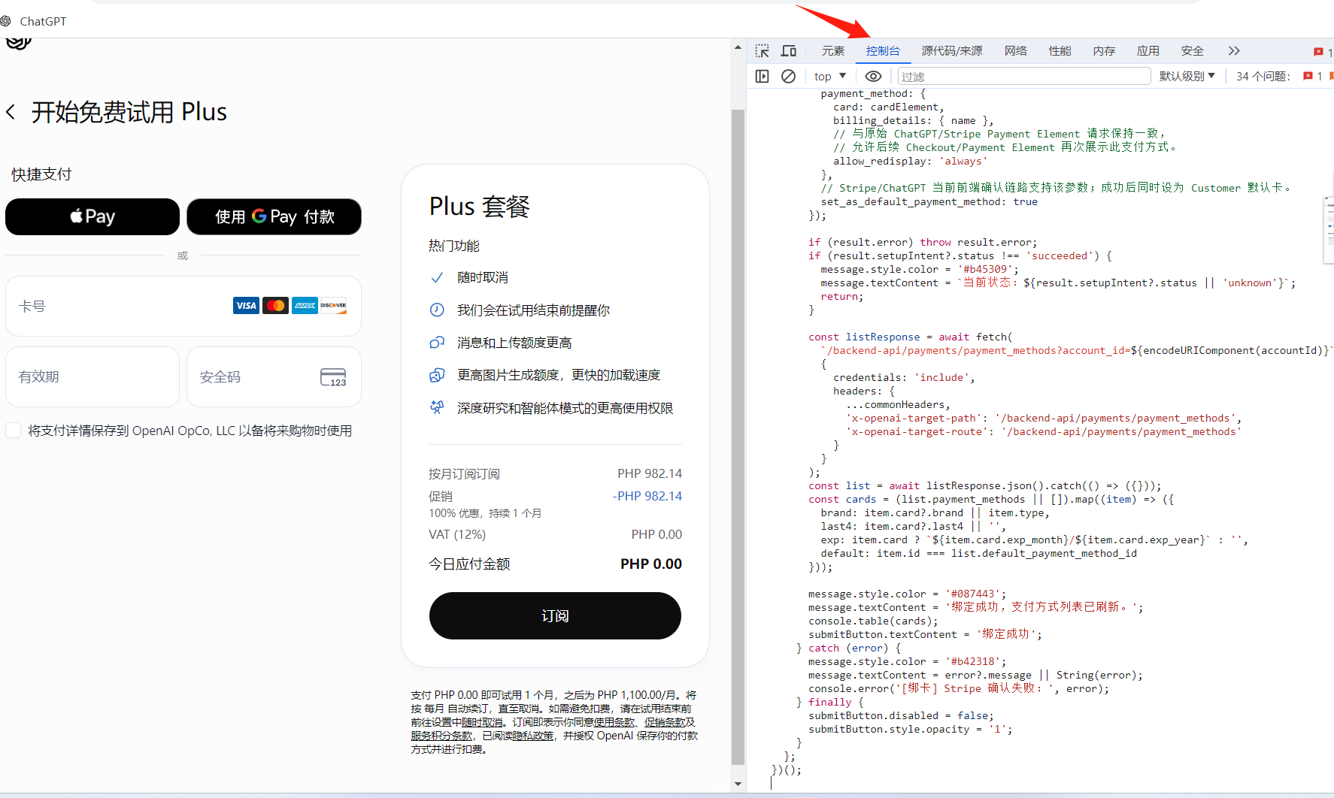1334x798 pixels.
Task: Focus the 有效期 expiry date field
Action: 92,376
